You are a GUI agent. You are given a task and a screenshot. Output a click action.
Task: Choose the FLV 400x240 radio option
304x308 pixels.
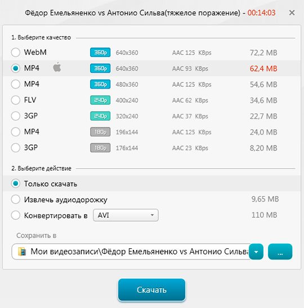click(16, 100)
